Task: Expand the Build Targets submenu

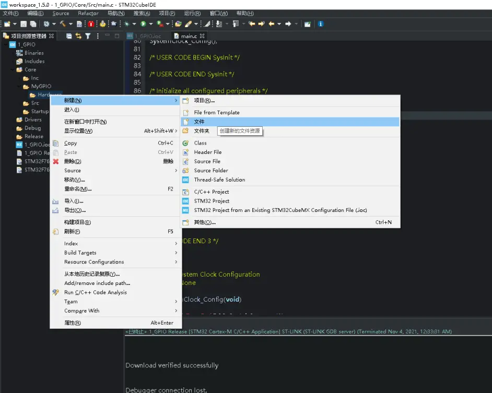Action: click(x=115, y=253)
